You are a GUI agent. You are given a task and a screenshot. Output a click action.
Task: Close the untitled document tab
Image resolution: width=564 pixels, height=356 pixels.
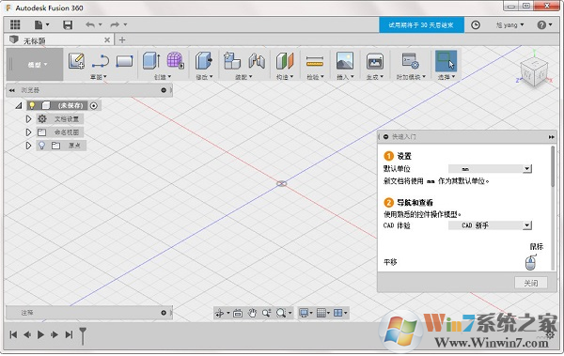point(107,39)
